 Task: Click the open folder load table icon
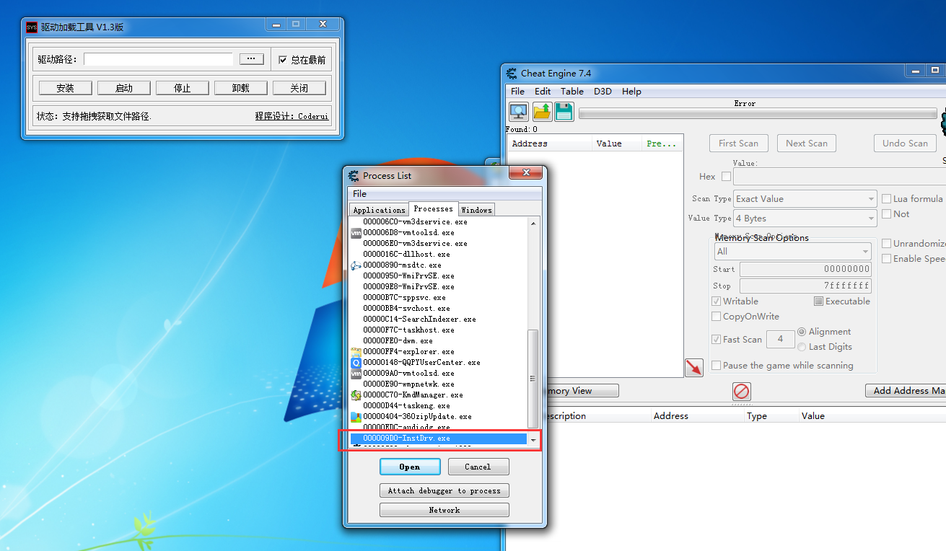pos(542,112)
